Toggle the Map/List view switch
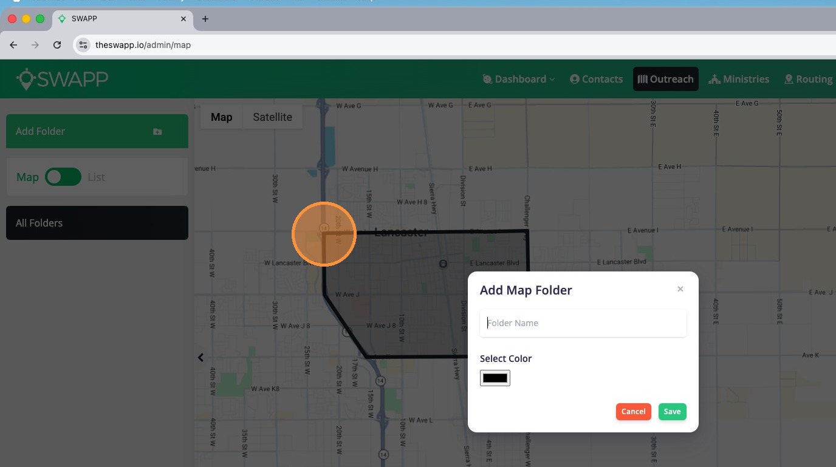The width and height of the screenshot is (836, 467). [63, 177]
